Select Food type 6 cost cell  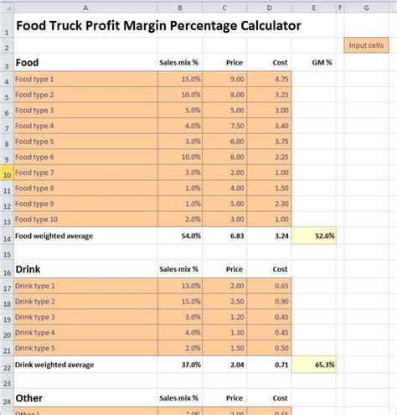pyautogui.click(x=270, y=157)
